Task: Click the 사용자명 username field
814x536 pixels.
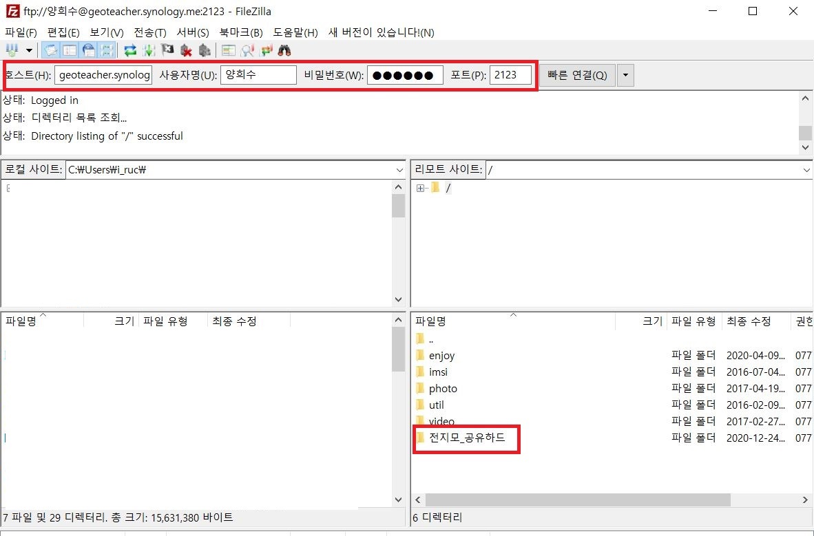Action: (x=258, y=75)
